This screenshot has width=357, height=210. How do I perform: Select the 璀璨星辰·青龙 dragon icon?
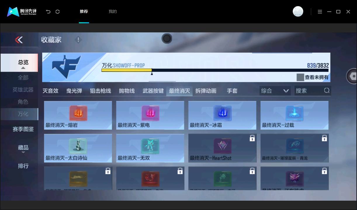click(294, 146)
